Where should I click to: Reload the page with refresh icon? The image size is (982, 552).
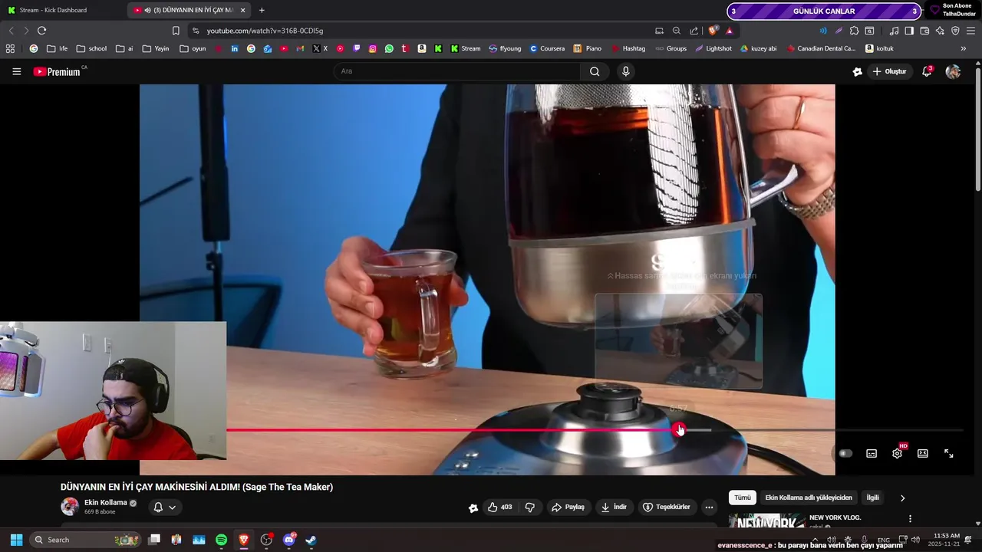coord(41,31)
